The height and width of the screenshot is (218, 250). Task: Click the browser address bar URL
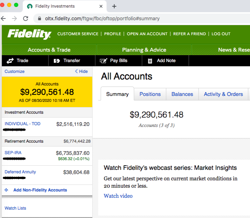tap(102, 18)
